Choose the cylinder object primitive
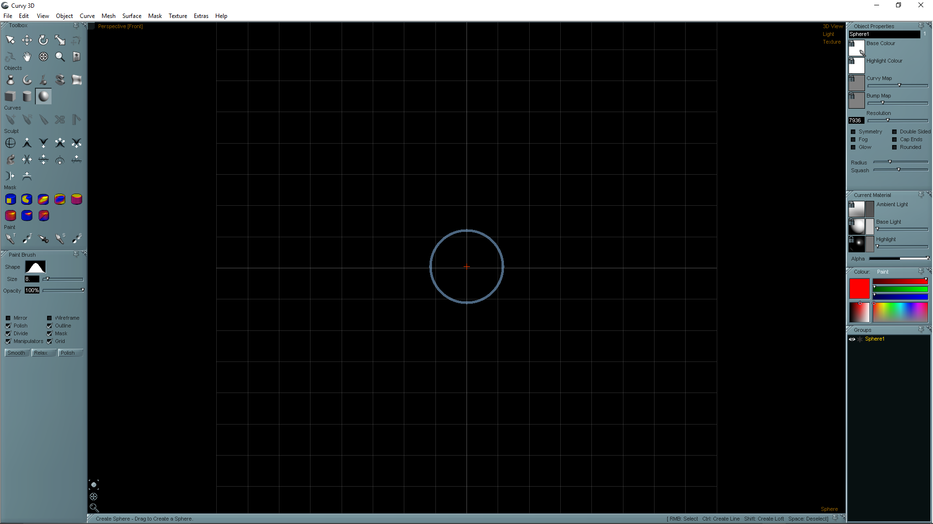 pyautogui.click(x=27, y=97)
